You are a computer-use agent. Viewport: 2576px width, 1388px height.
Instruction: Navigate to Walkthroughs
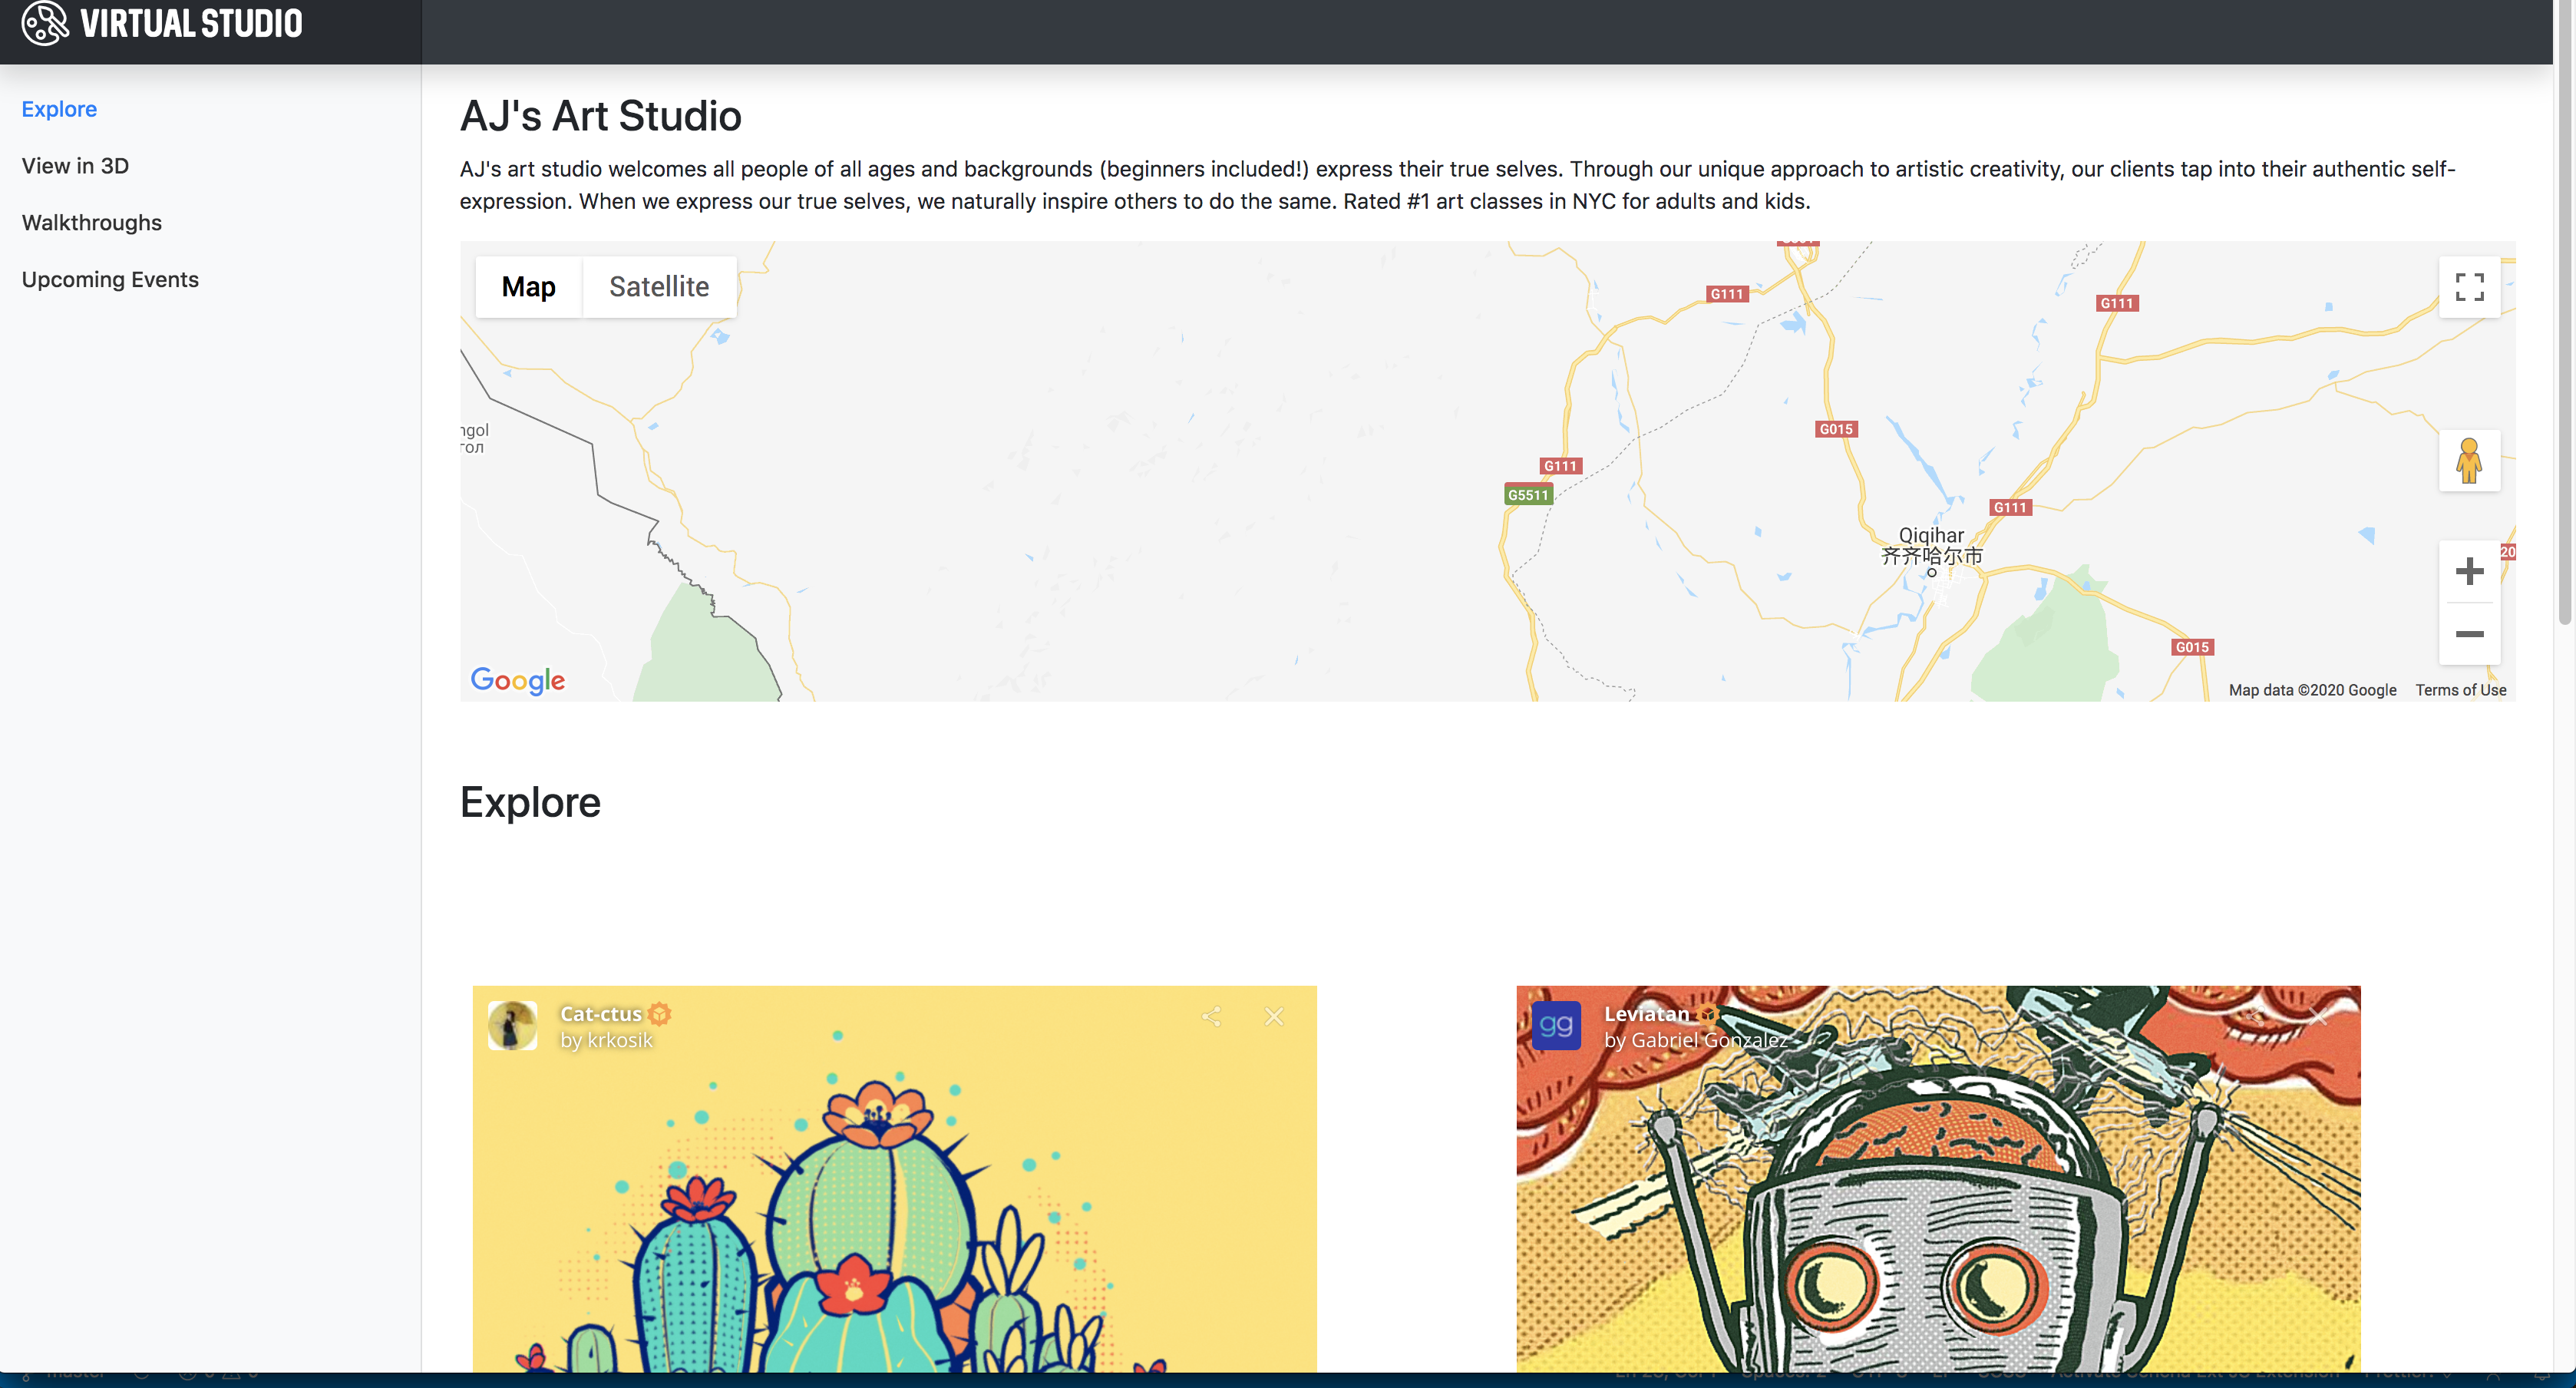click(92, 223)
